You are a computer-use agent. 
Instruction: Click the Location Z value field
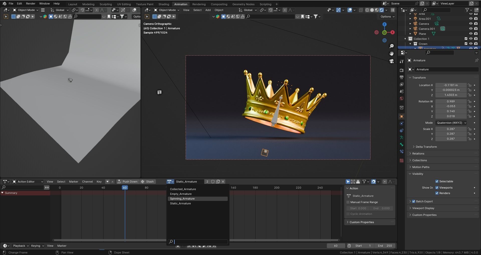pos(451,95)
